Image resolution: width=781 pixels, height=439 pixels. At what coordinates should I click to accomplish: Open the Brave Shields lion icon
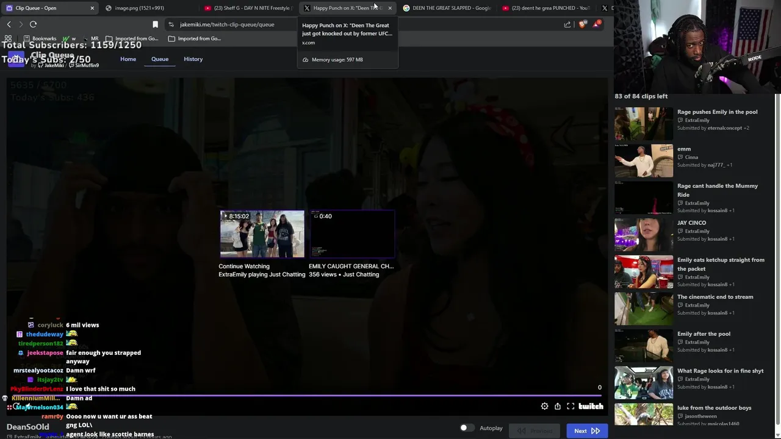click(582, 24)
